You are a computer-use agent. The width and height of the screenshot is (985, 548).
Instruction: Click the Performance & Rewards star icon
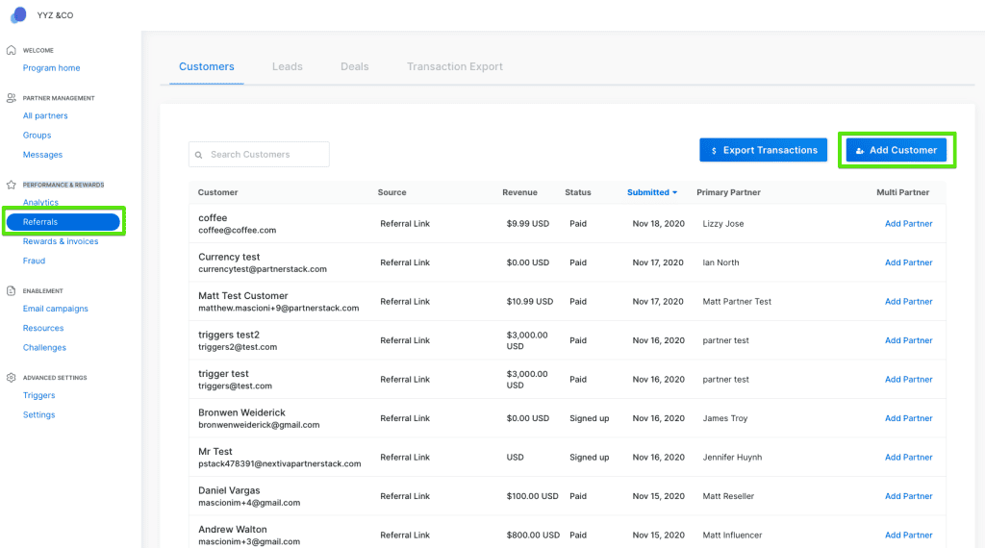click(x=12, y=185)
